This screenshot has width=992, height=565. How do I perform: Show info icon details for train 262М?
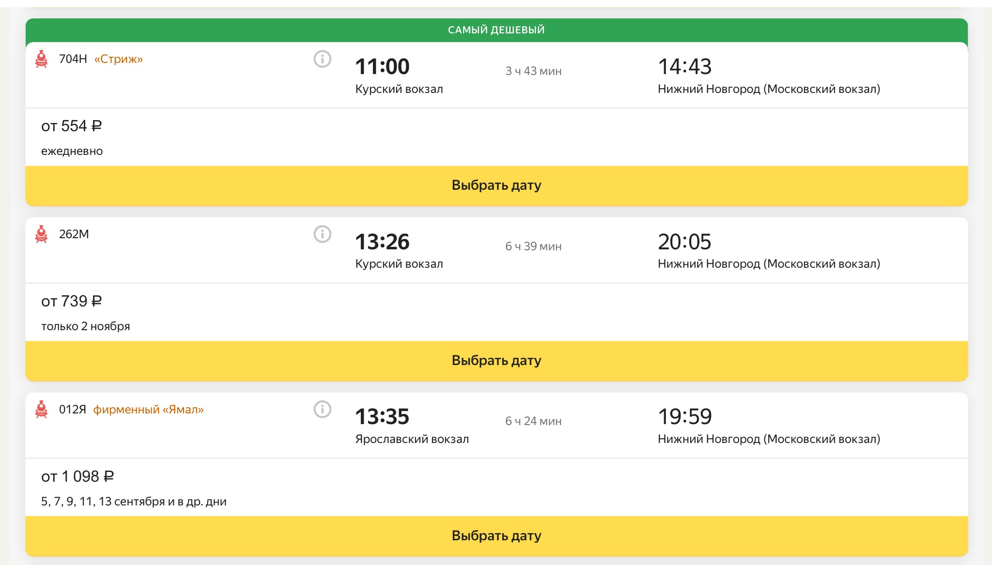click(x=322, y=234)
